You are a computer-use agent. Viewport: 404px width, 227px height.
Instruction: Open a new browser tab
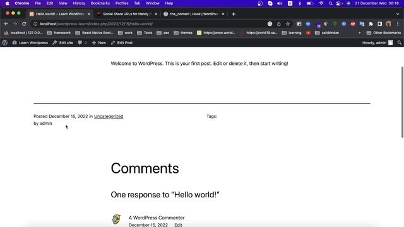[234, 14]
